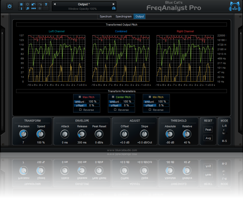Click the Max Pitch amount field
Image resolution: width=243 pixels, height=198 pixels.
(x=87, y=102)
